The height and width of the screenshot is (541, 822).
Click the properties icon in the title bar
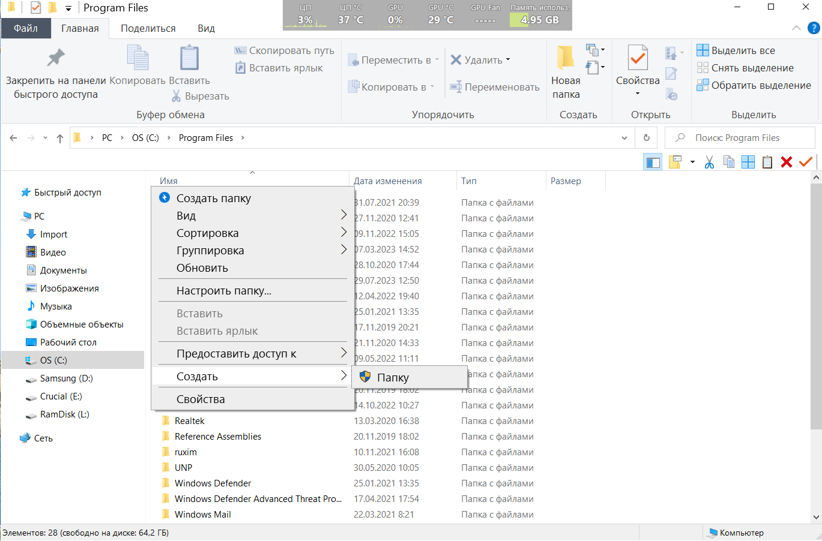35,8
